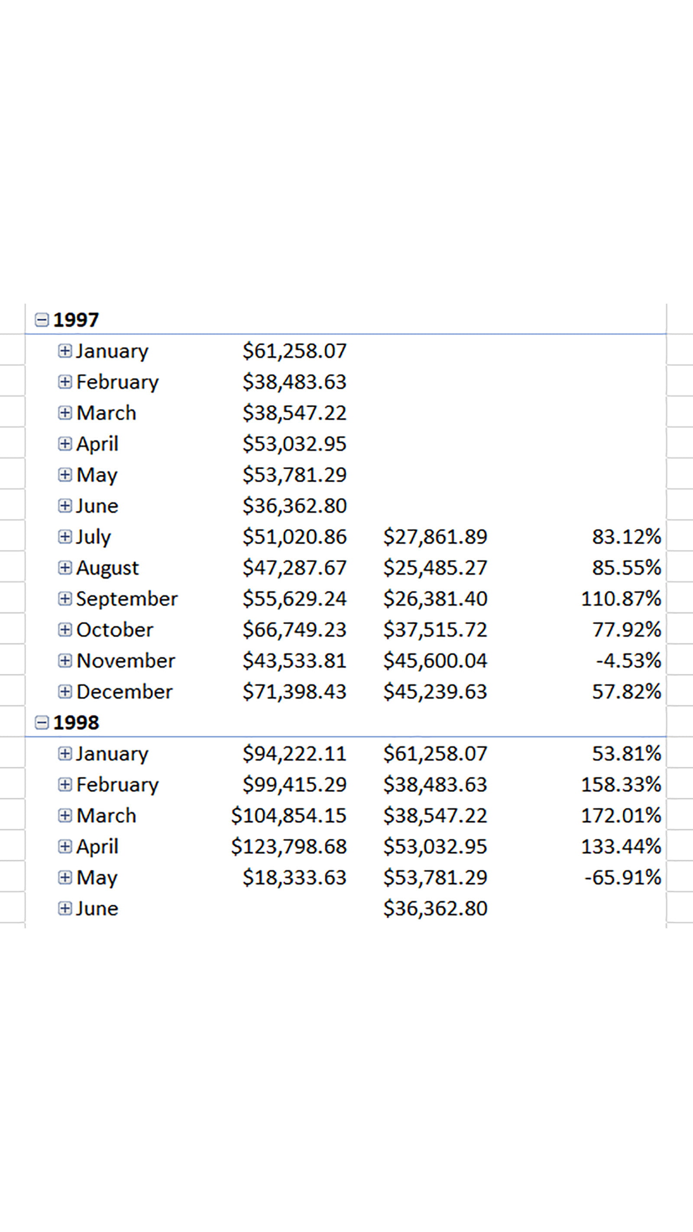Select the 1997 year label
Screen dimensions: 693x1232
pos(76,320)
